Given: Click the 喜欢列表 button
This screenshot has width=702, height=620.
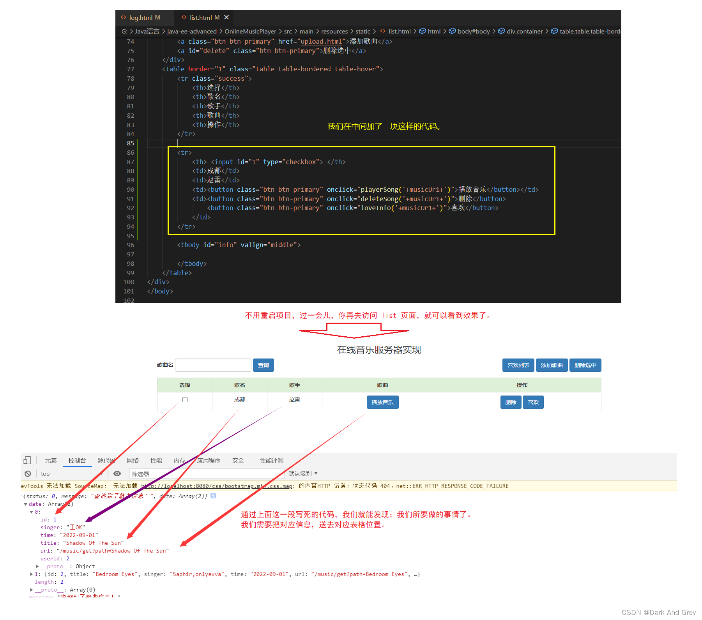Looking at the screenshot, I should (x=518, y=365).
